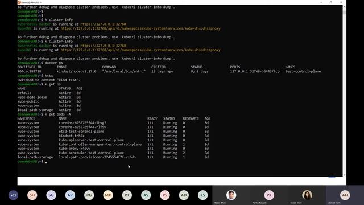Click the READY column header

coord(152,118)
